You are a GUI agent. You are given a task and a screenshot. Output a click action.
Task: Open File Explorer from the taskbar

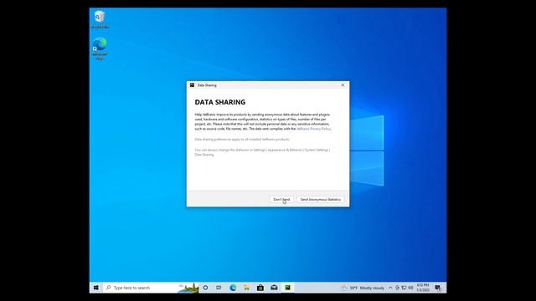click(246, 288)
